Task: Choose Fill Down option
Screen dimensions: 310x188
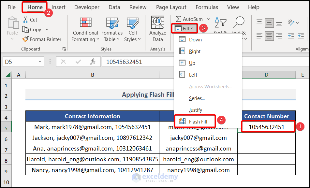Action: [x=208, y=39]
